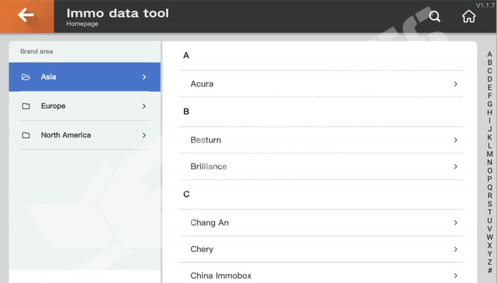
Task: Click the open folder icon beside Asia
Action: [26, 77]
